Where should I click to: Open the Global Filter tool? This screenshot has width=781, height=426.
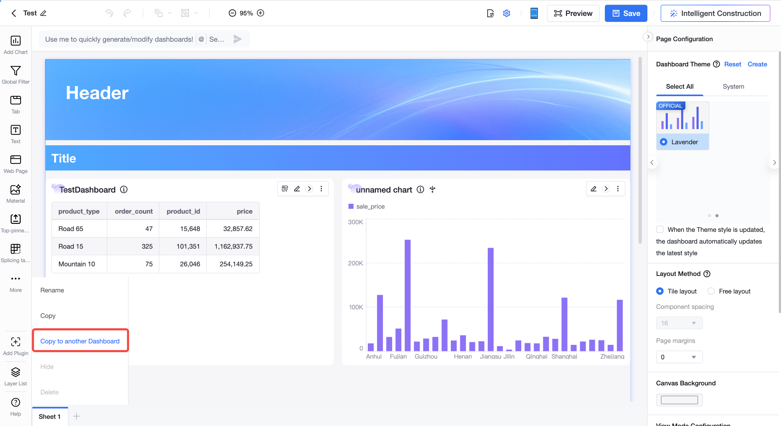tap(15, 75)
